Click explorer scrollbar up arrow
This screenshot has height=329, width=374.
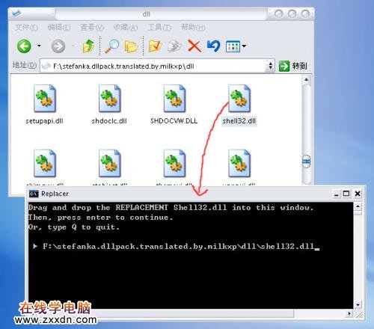(x=307, y=80)
